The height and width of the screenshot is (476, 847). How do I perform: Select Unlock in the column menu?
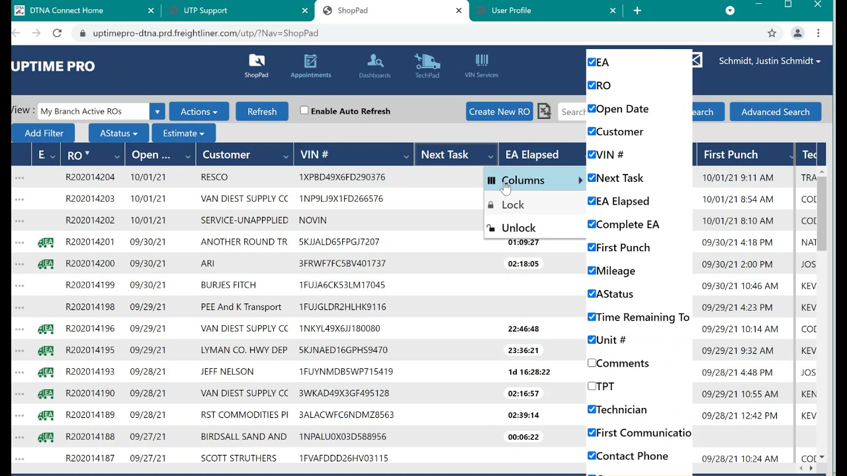click(535, 228)
